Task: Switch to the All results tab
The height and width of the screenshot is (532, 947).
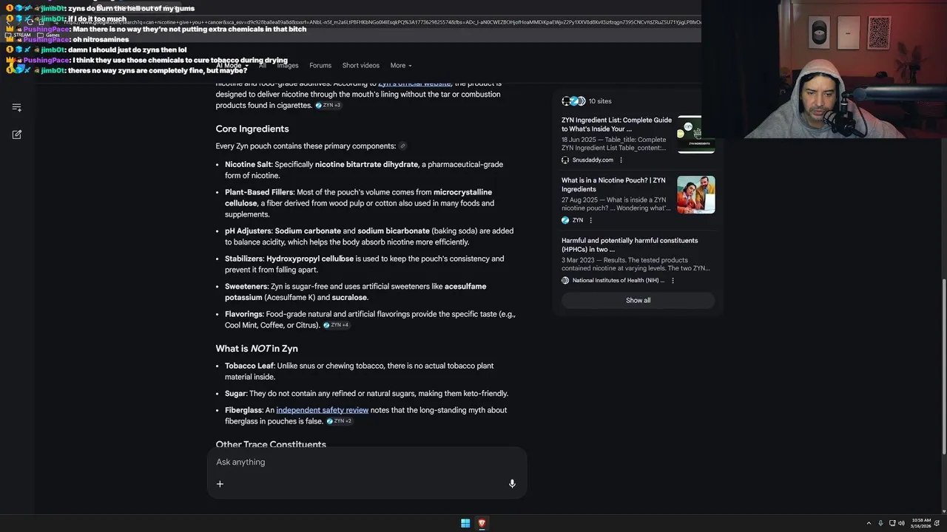Action: coord(263,66)
